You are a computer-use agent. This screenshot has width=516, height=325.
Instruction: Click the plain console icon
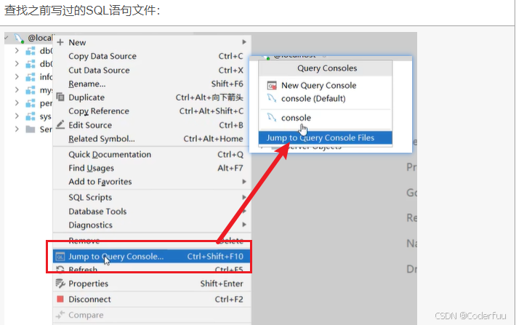pos(272,117)
